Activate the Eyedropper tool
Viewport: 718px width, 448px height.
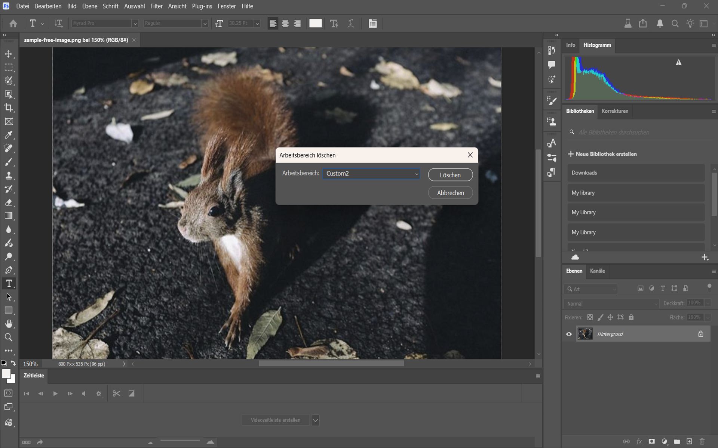pyautogui.click(x=9, y=135)
